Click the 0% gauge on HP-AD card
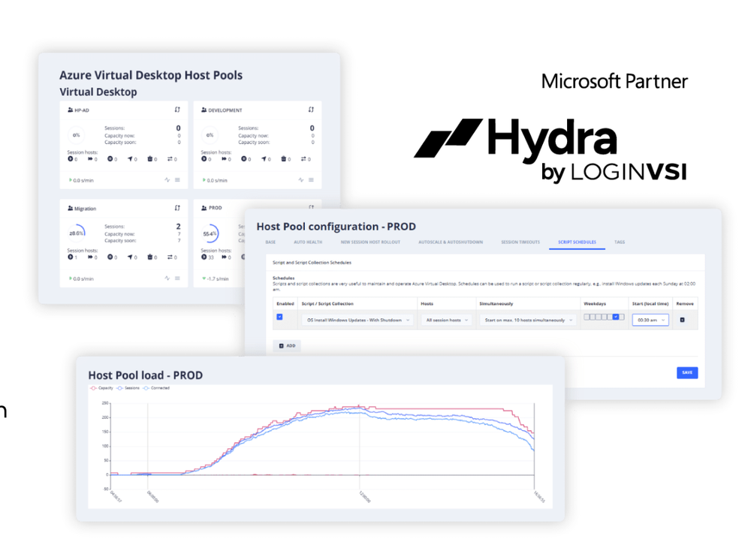 pos(76,135)
